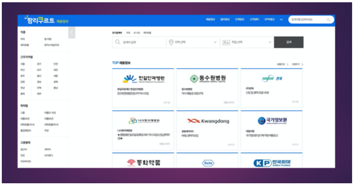
Task: Click the 병·의원 popular keyword above the search bar
Action: tap(137, 33)
